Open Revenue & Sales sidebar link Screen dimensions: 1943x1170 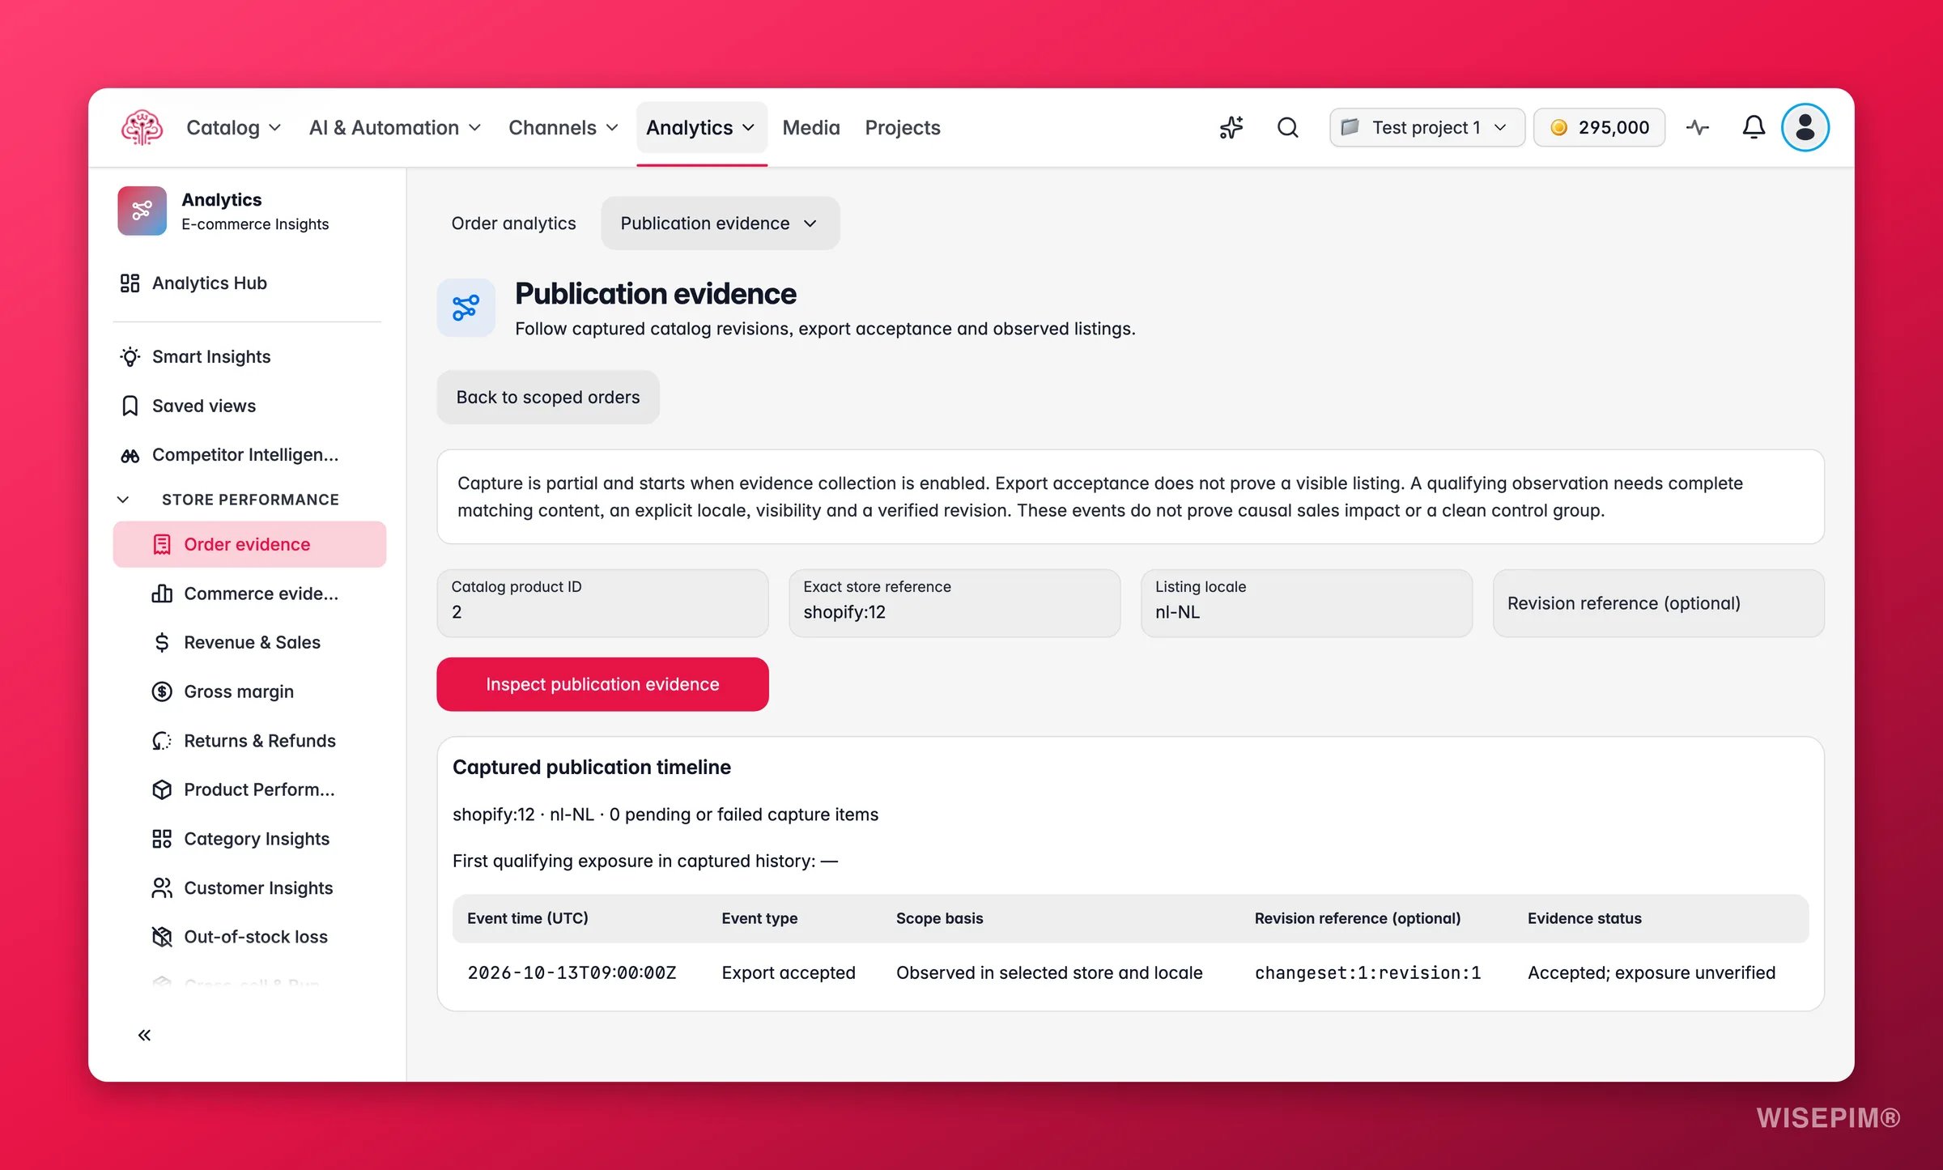point(249,642)
